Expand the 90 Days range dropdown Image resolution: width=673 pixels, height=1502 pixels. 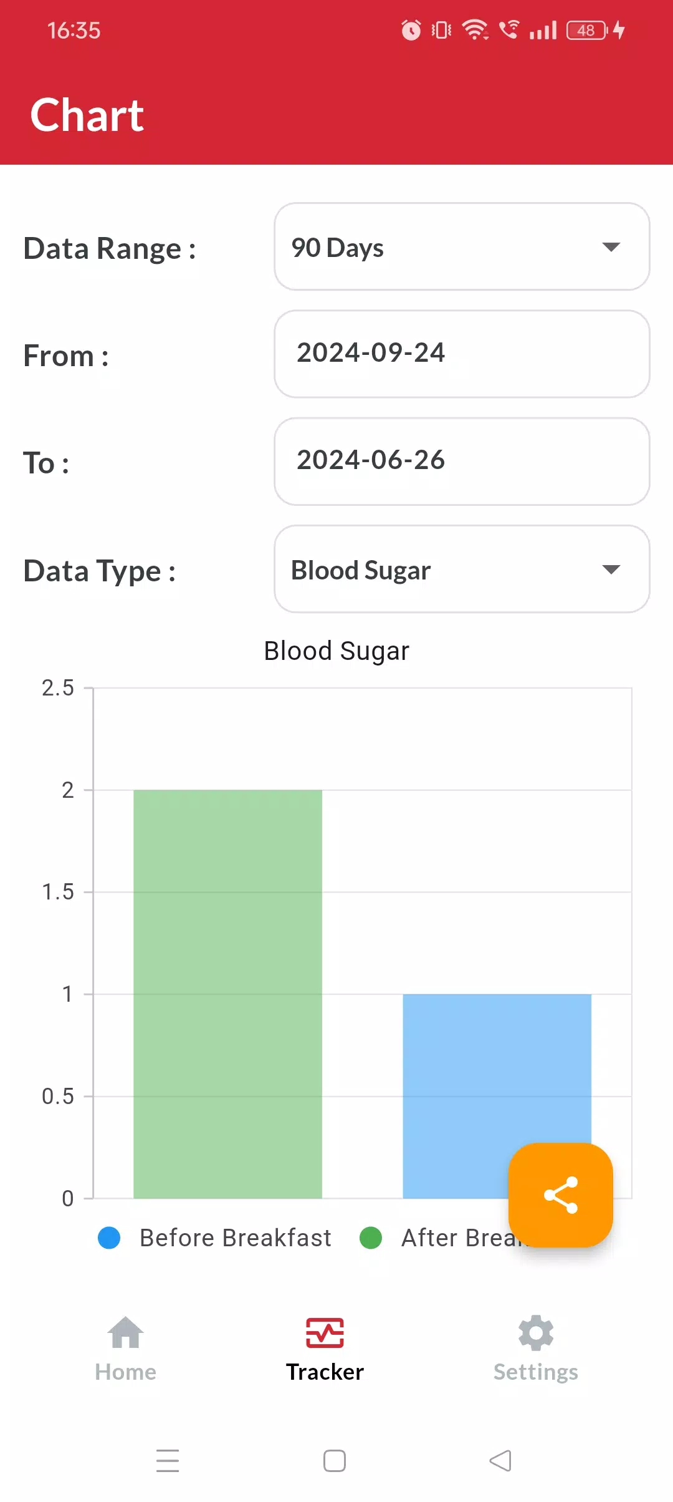point(462,246)
